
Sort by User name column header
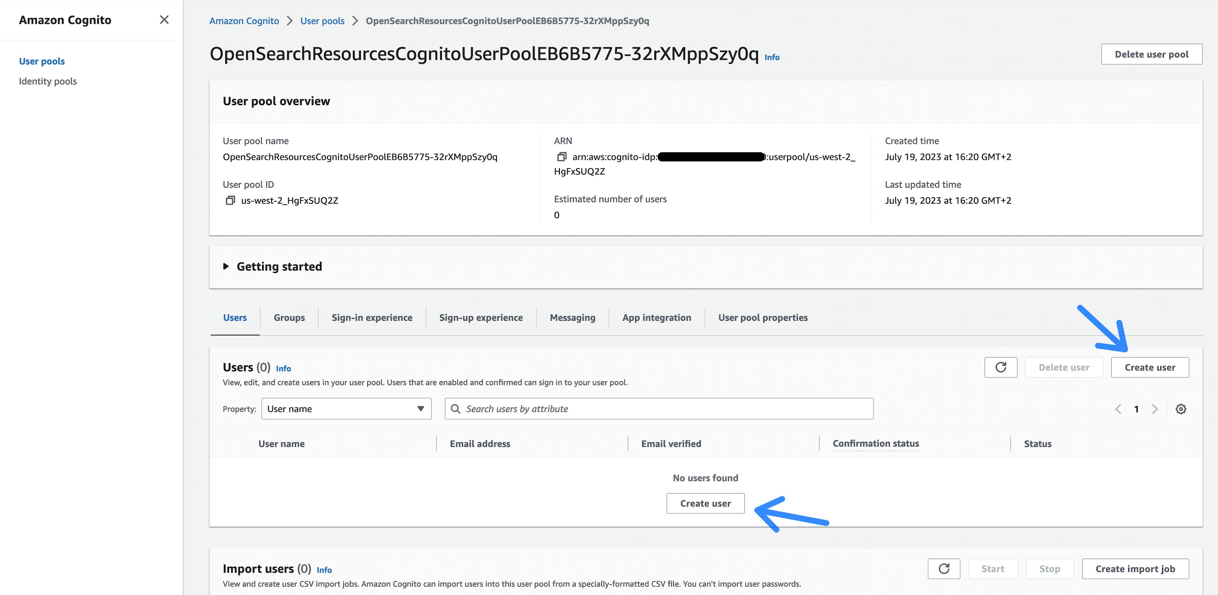pos(282,444)
